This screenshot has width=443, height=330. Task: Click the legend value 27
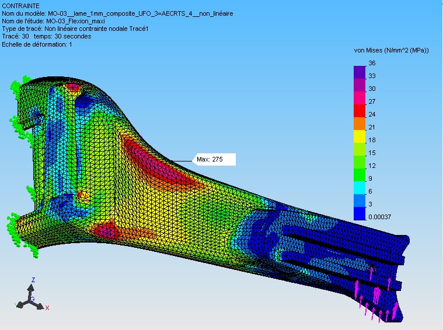(x=372, y=101)
